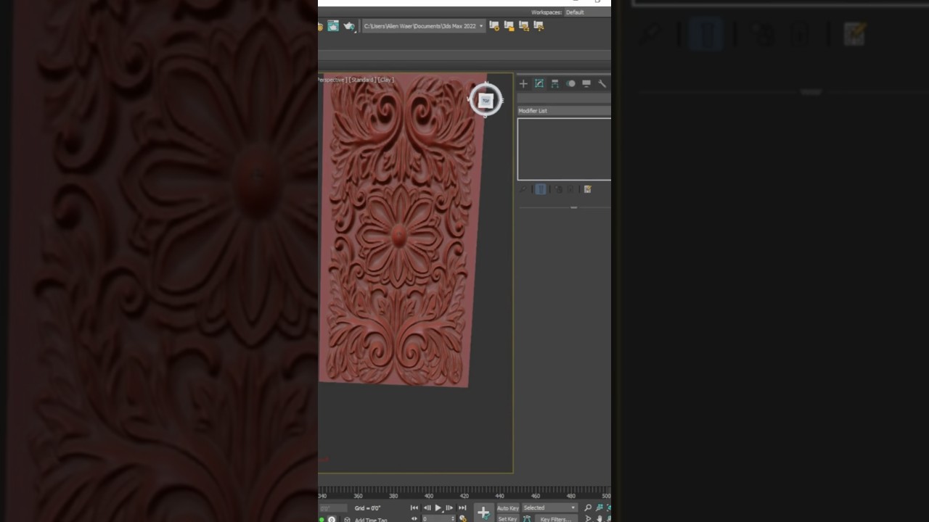Expand the Modifier List dropdown
The height and width of the screenshot is (522, 929).
point(564,111)
